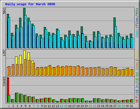Select day 22 on the x-axis
Image resolution: width=140 pixels, height=109 pixels.
(x=94, y=106)
